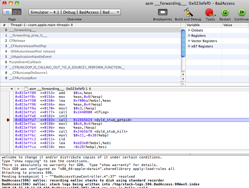Image resolution: width=249 pixels, height=188 pixels.
Task: Click console line 'Attaching to process 596.'
Action: click(x=28, y=173)
